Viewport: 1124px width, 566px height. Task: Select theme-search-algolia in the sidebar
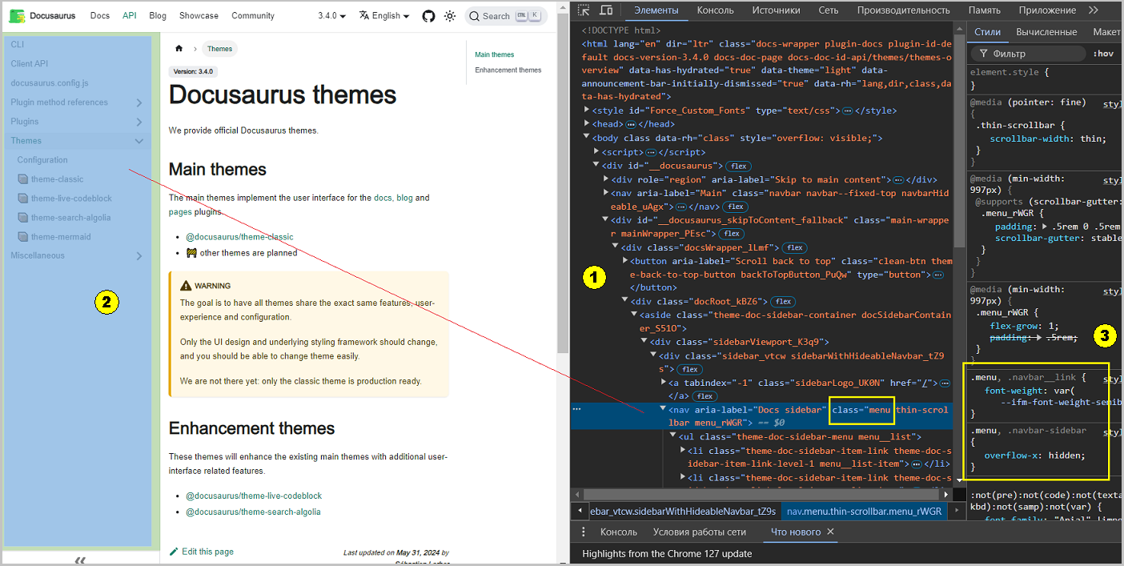[x=70, y=218]
